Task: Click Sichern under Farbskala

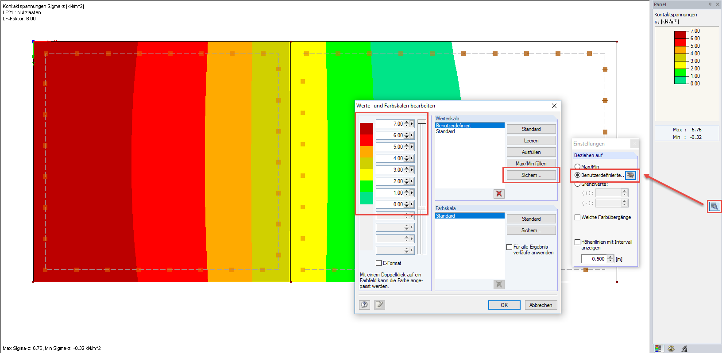Action: [x=531, y=230]
